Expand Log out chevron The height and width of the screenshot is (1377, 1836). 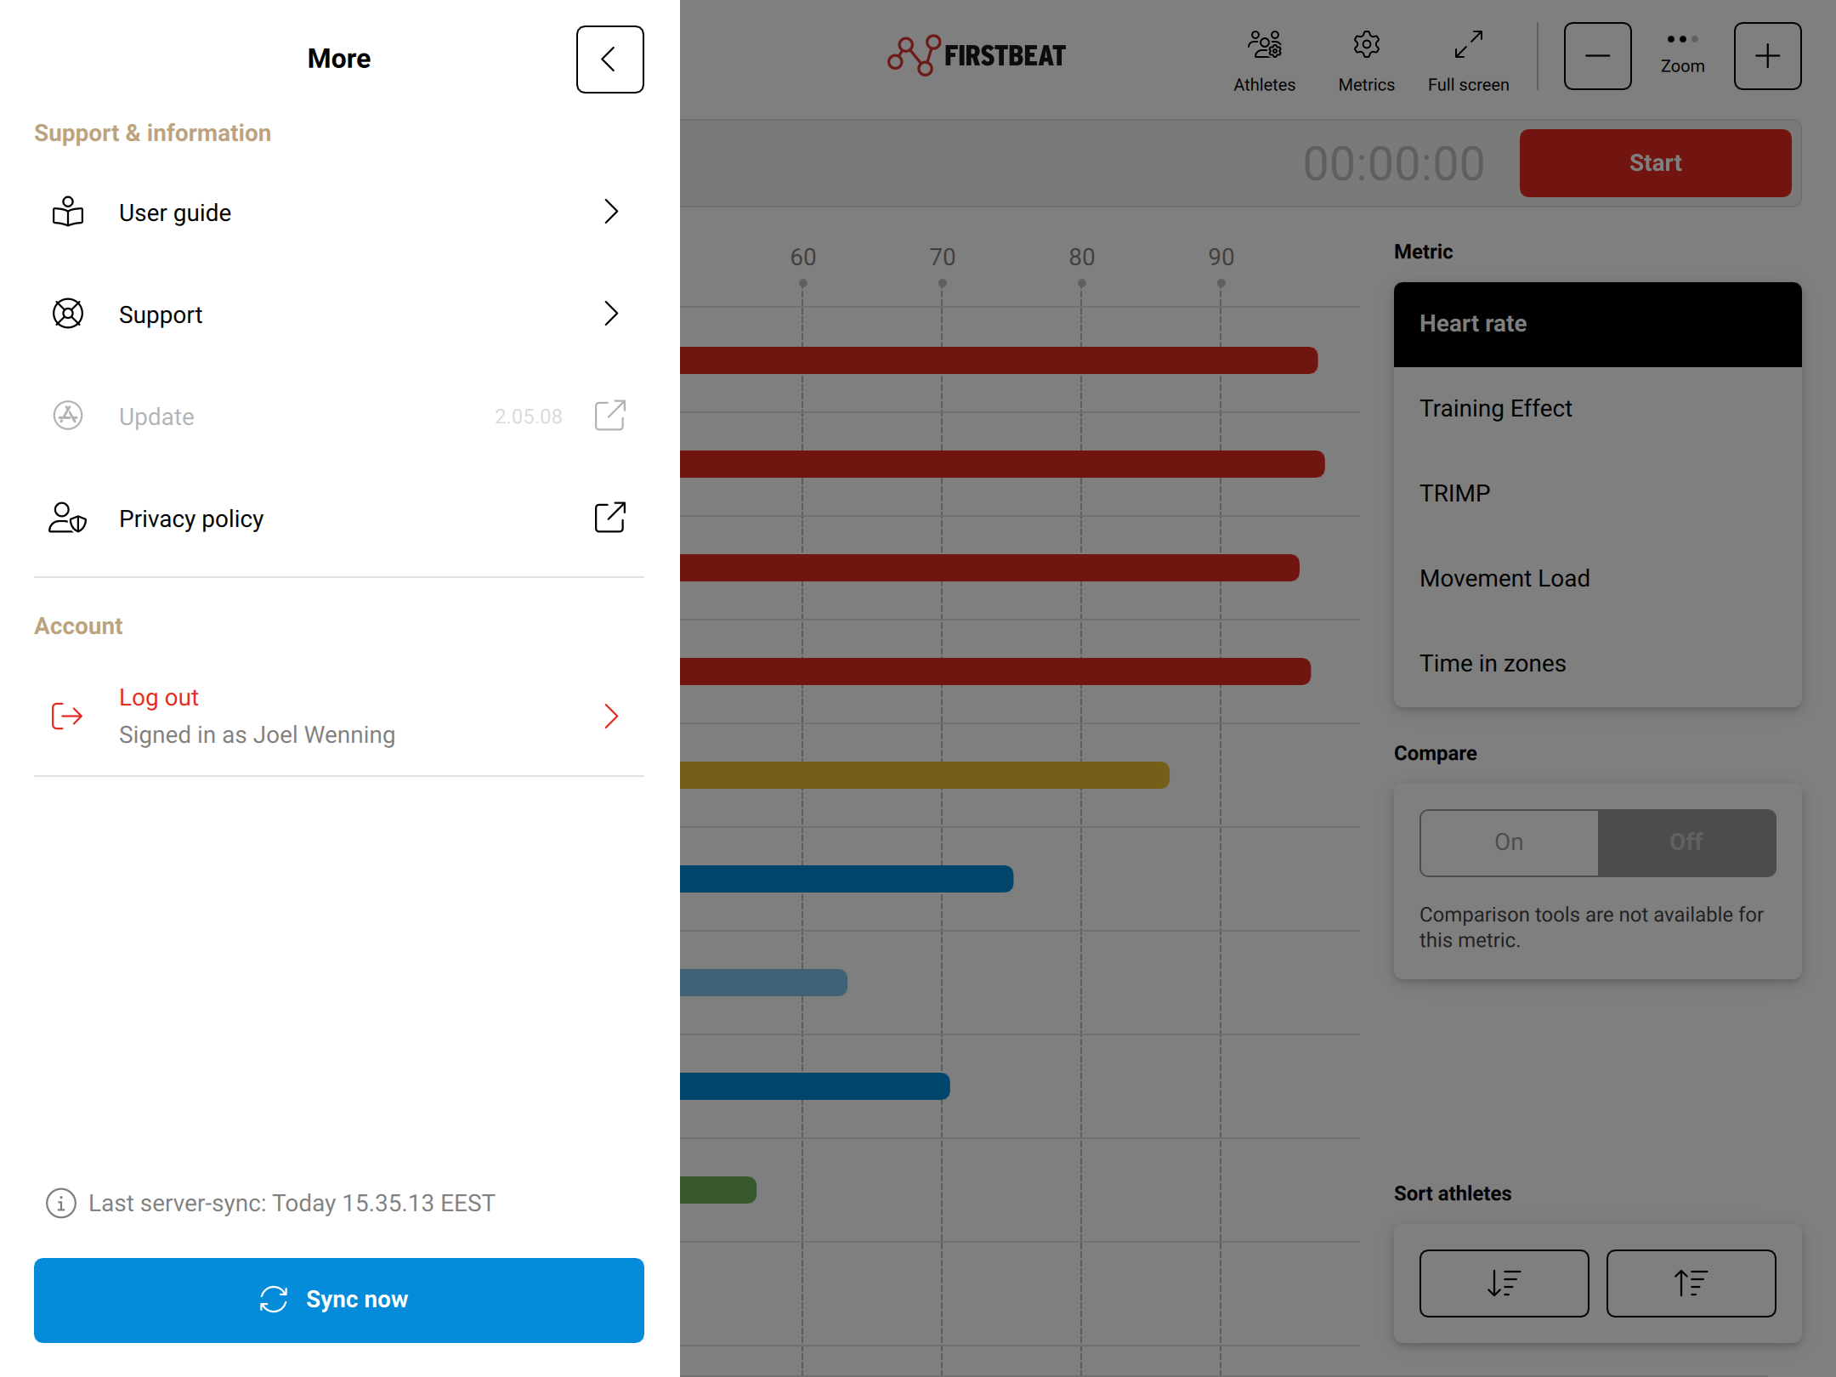click(611, 717)
